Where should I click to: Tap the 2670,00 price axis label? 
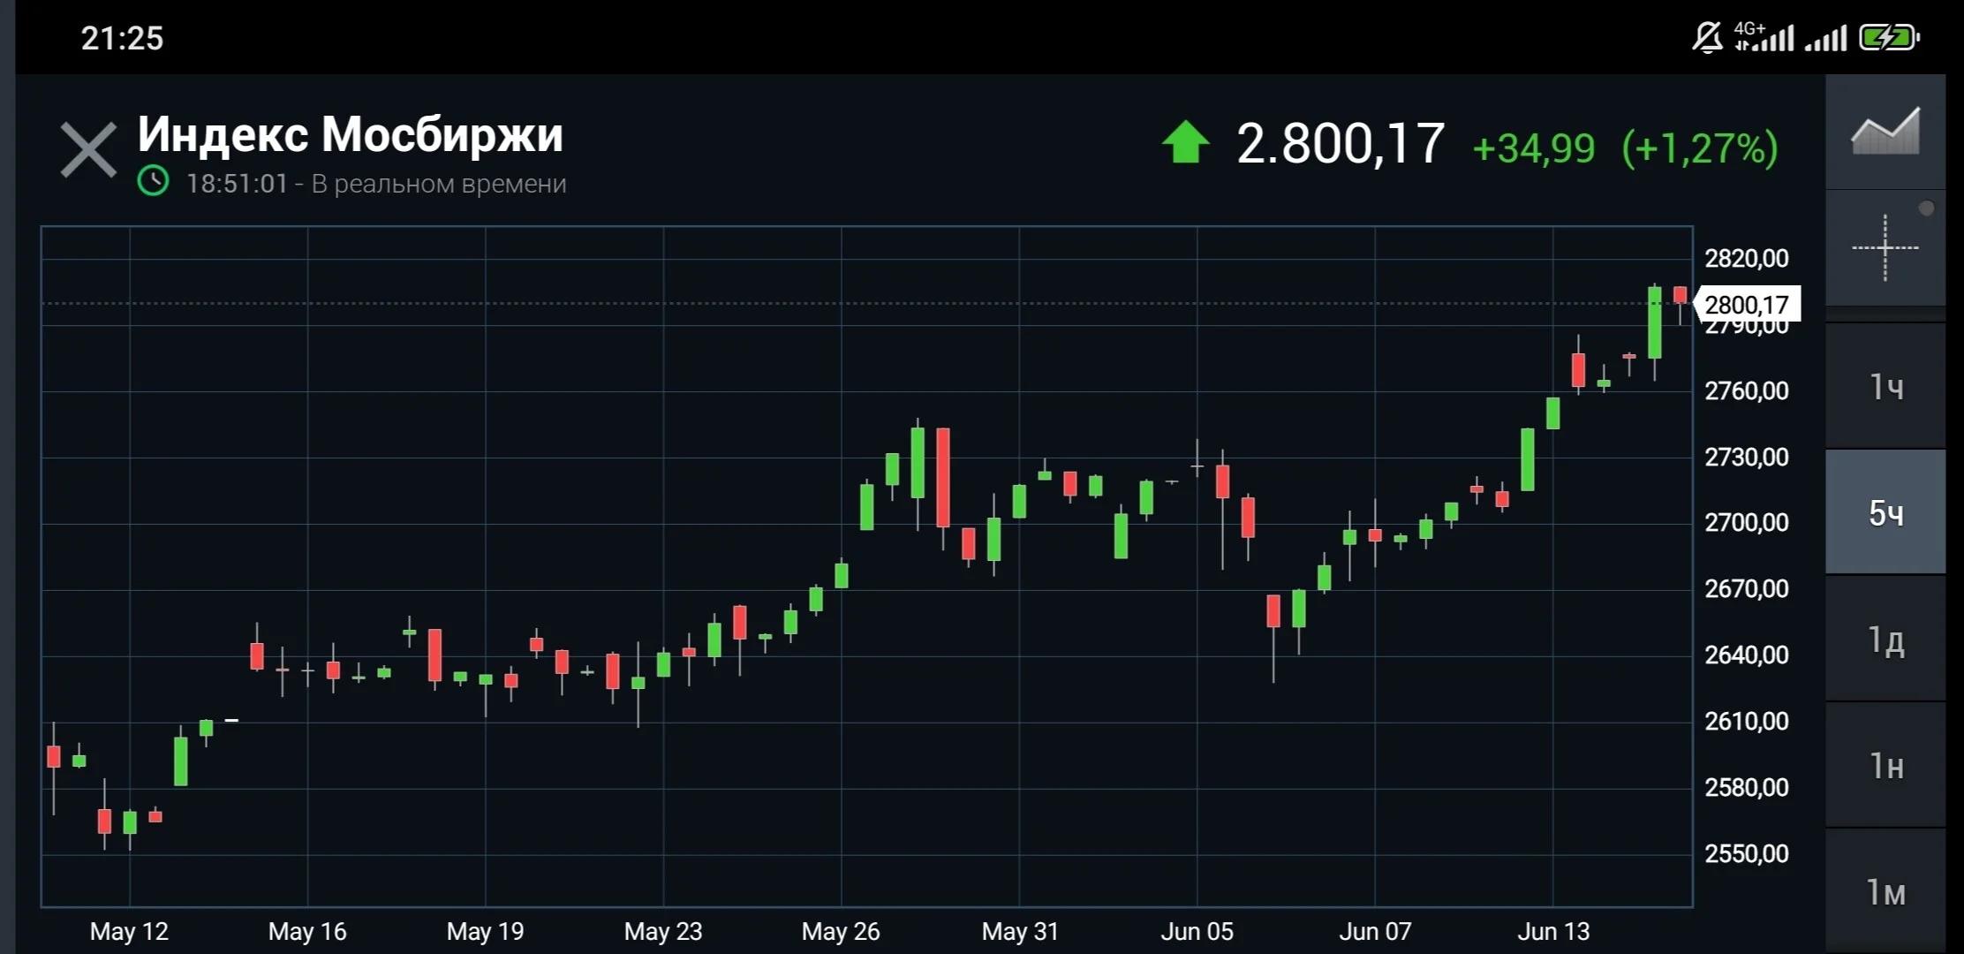point(1746,588)
